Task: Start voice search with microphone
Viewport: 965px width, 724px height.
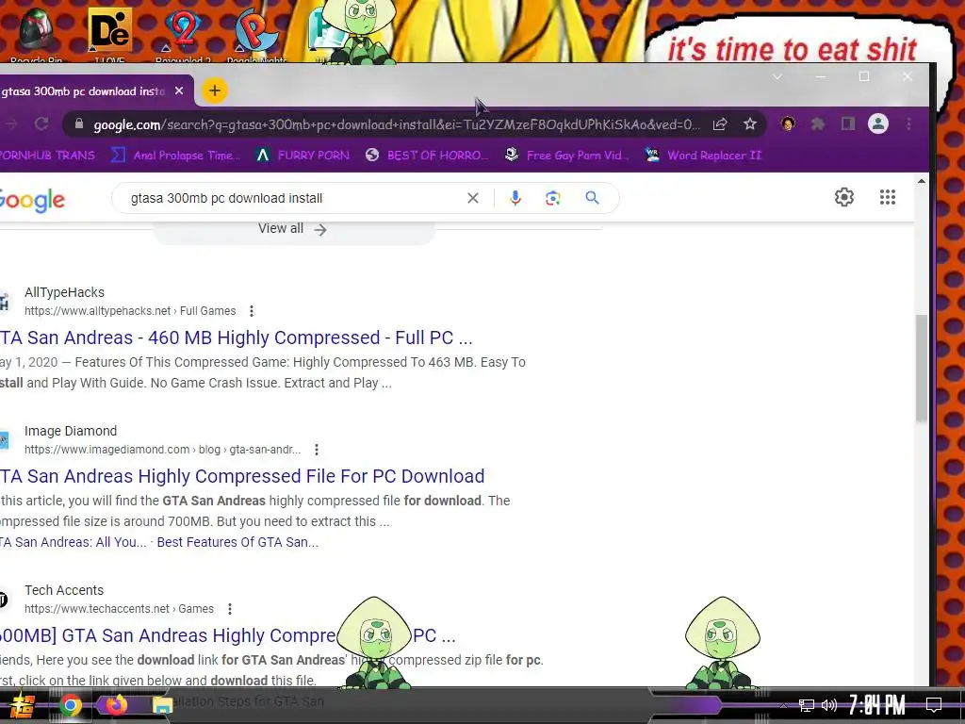Action: click(515, 198)
